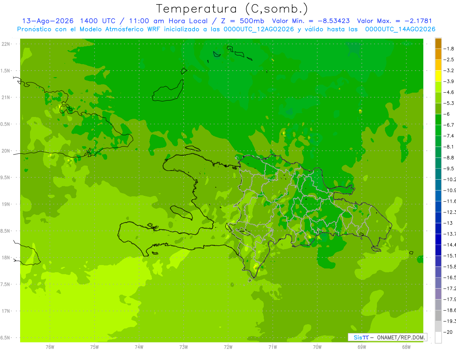This screenshot has height=352, width=456.
Task: Pick the gray swatch between -18.6 and -19.3
Action: (438, 316)
